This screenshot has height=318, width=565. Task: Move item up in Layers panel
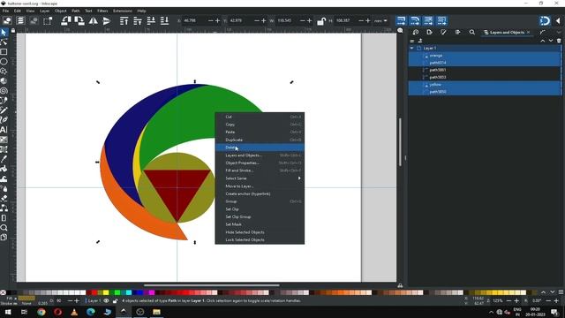[543, 41]
